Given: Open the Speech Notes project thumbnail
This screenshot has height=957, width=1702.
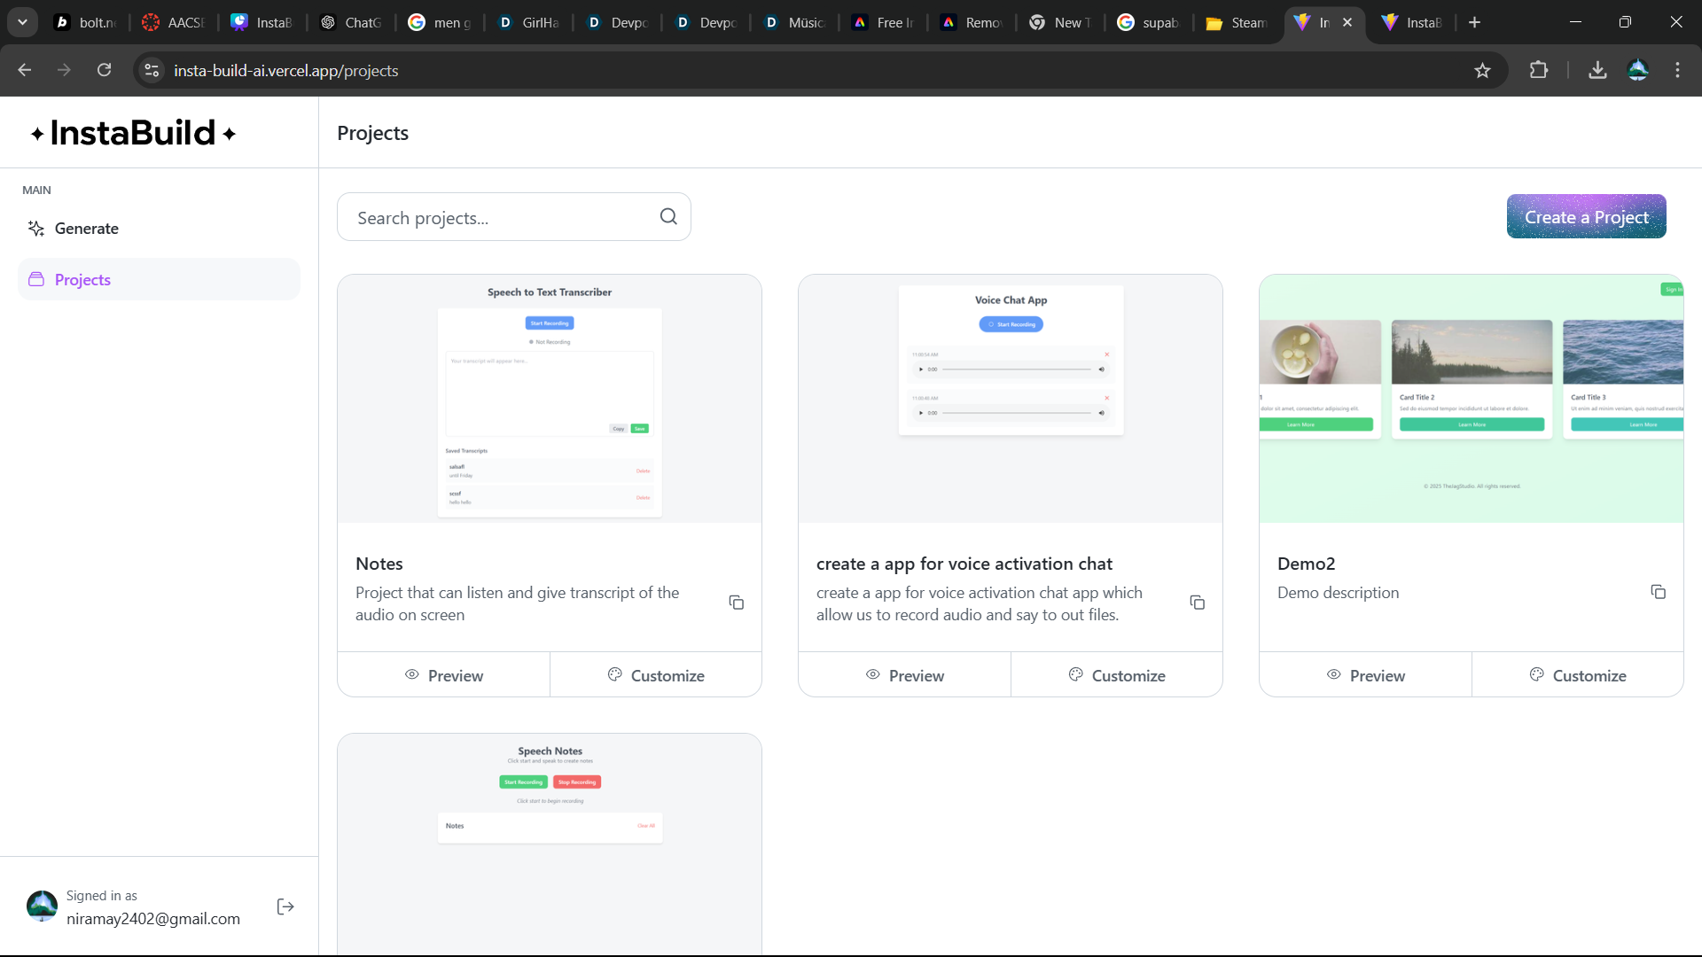Looking at the screenshot, I should pyautogui.click(x=550, y=842).
